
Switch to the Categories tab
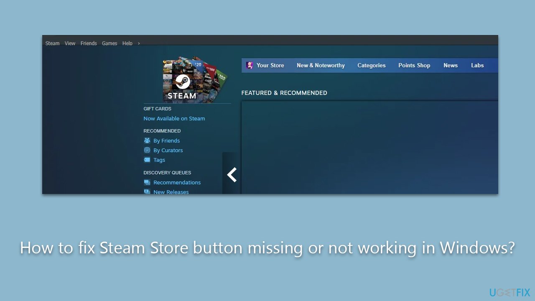point(371,65)
